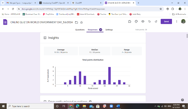
Task: Go back in browser
Action: 3,9
